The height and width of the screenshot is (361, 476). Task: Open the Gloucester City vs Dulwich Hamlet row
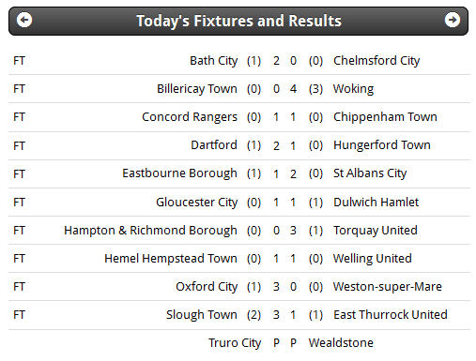239,203
